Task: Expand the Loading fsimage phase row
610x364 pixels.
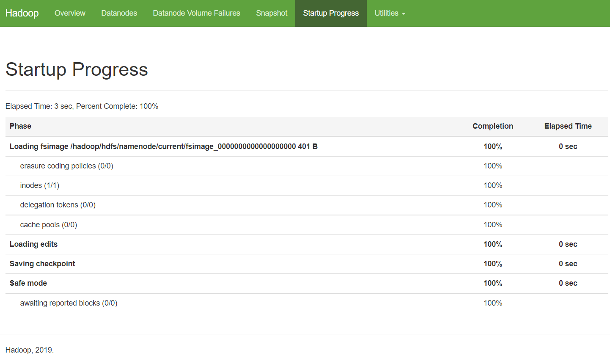Action: pyautogui.click(x=163, y=146)
